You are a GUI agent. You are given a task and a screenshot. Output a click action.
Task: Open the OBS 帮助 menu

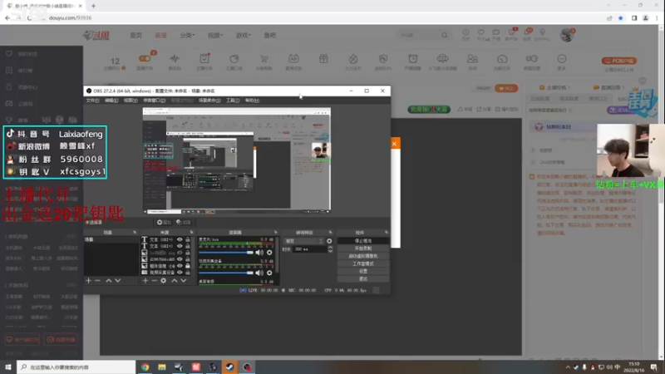pos(252,101)
